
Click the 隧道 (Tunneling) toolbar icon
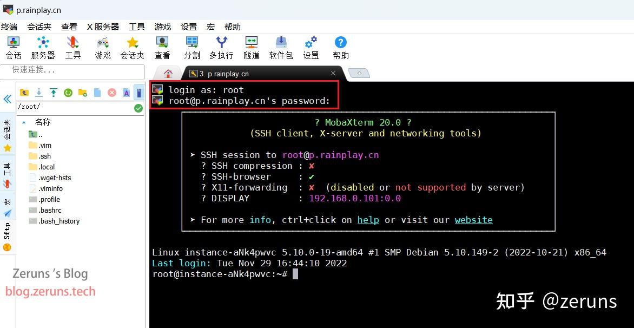tap(252, 47)
